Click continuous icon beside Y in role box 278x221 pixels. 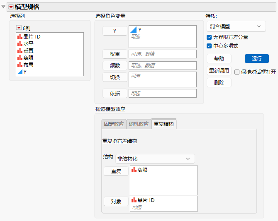click(134, 30)
